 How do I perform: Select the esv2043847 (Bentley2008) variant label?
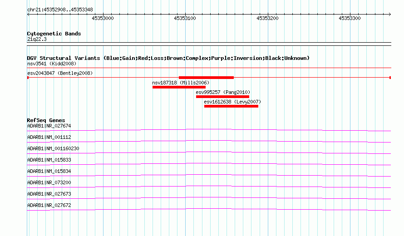(x=60, y=73)
